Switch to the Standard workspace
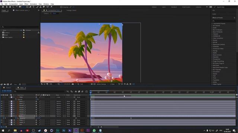238x133 pixels. [x=174, y=7]
